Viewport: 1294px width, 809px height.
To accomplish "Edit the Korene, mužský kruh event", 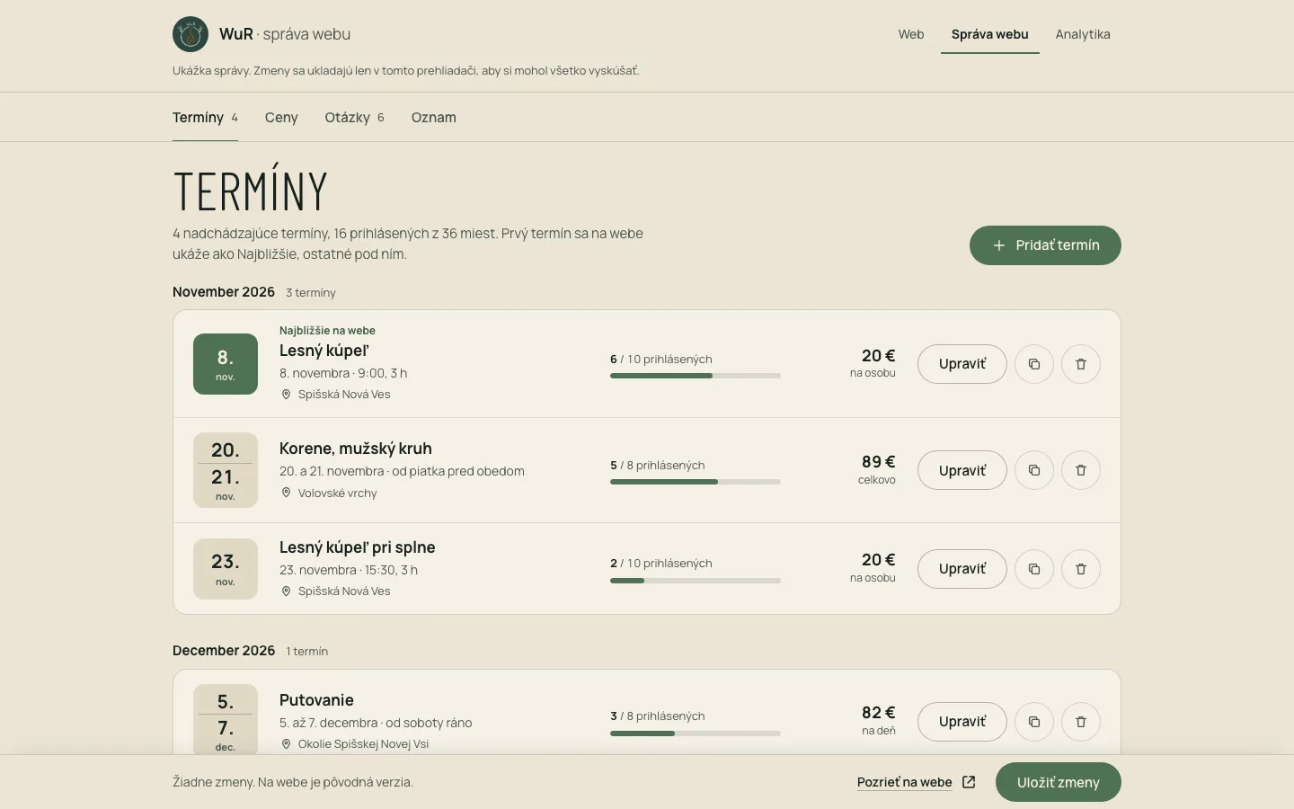I will (x=962, y=470).
